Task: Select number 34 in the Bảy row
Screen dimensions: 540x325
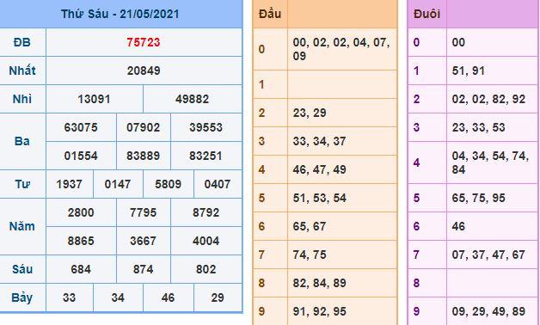Action: tap(118, 297)
